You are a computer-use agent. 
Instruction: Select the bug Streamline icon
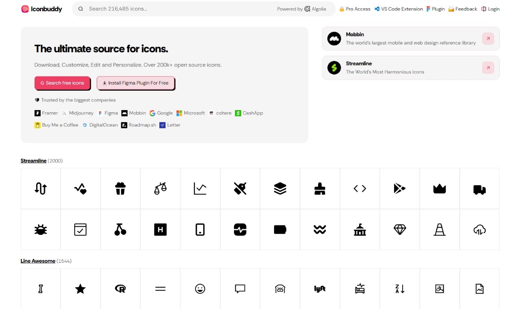pyautogui.click(x=41, y=230)
